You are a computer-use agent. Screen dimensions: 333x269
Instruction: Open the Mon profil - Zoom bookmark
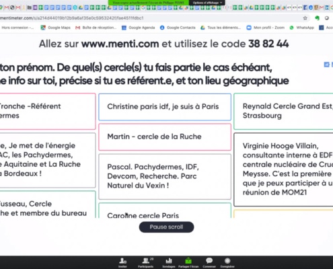click(x=266, y=28)
